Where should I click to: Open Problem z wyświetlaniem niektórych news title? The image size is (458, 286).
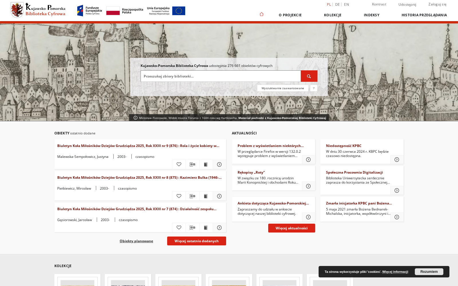271,146
